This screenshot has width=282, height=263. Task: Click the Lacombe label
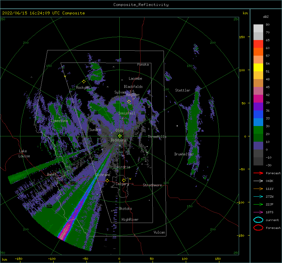(x=135, y=78)
